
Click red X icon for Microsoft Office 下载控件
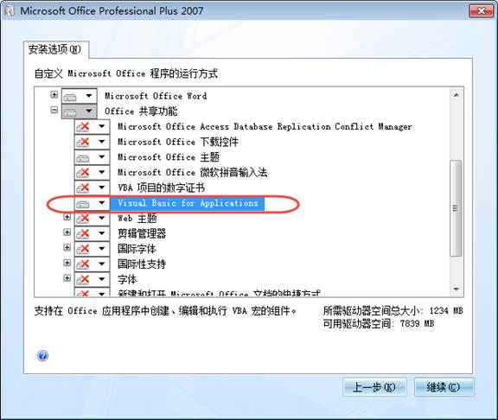point(83,142)
